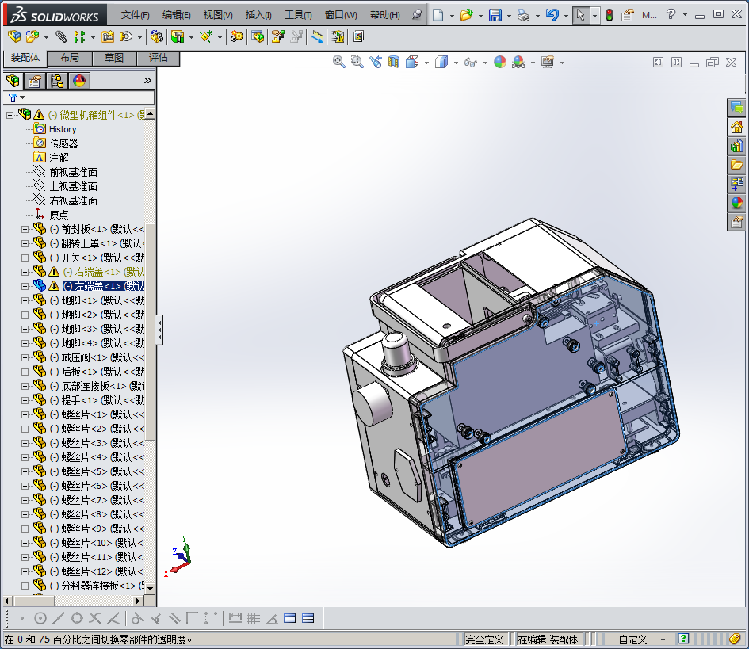Select the History item in tree
The width and height of the screenshot is (749, 649).
63,129
